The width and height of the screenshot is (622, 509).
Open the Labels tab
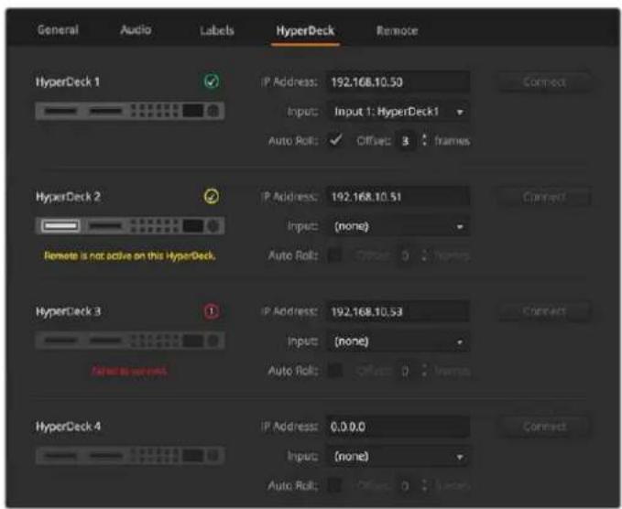(x=217, y=30)
